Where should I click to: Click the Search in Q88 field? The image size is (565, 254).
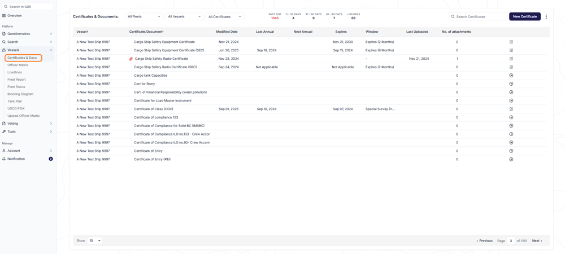point(28,6)
